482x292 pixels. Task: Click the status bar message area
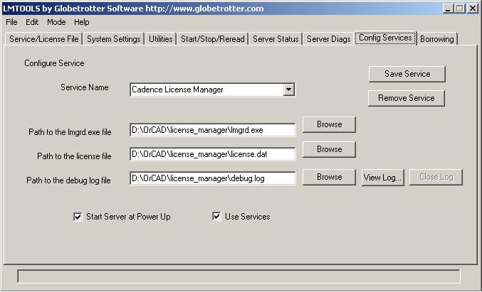pyautogui.click(x=239, y=276)
